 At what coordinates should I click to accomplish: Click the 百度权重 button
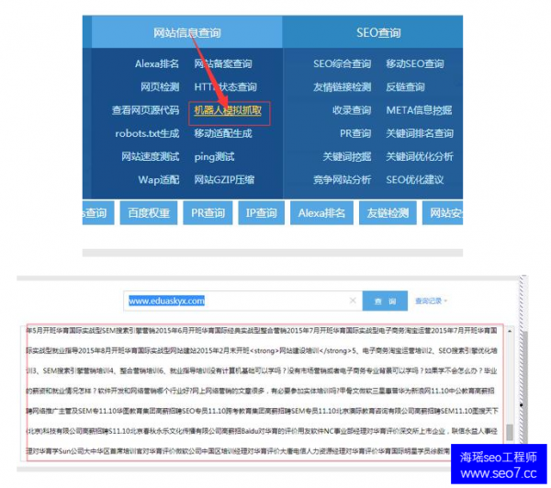tap(149, 212)
